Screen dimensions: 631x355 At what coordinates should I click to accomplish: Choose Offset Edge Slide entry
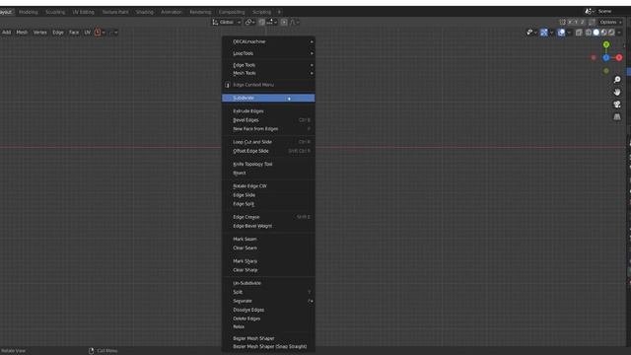pyautogui.click(x=268, y=151)
